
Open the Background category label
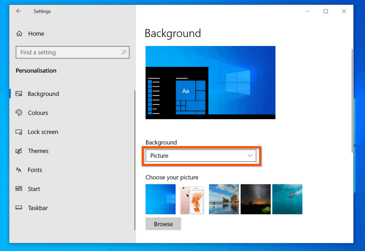(x=43, y=94)
